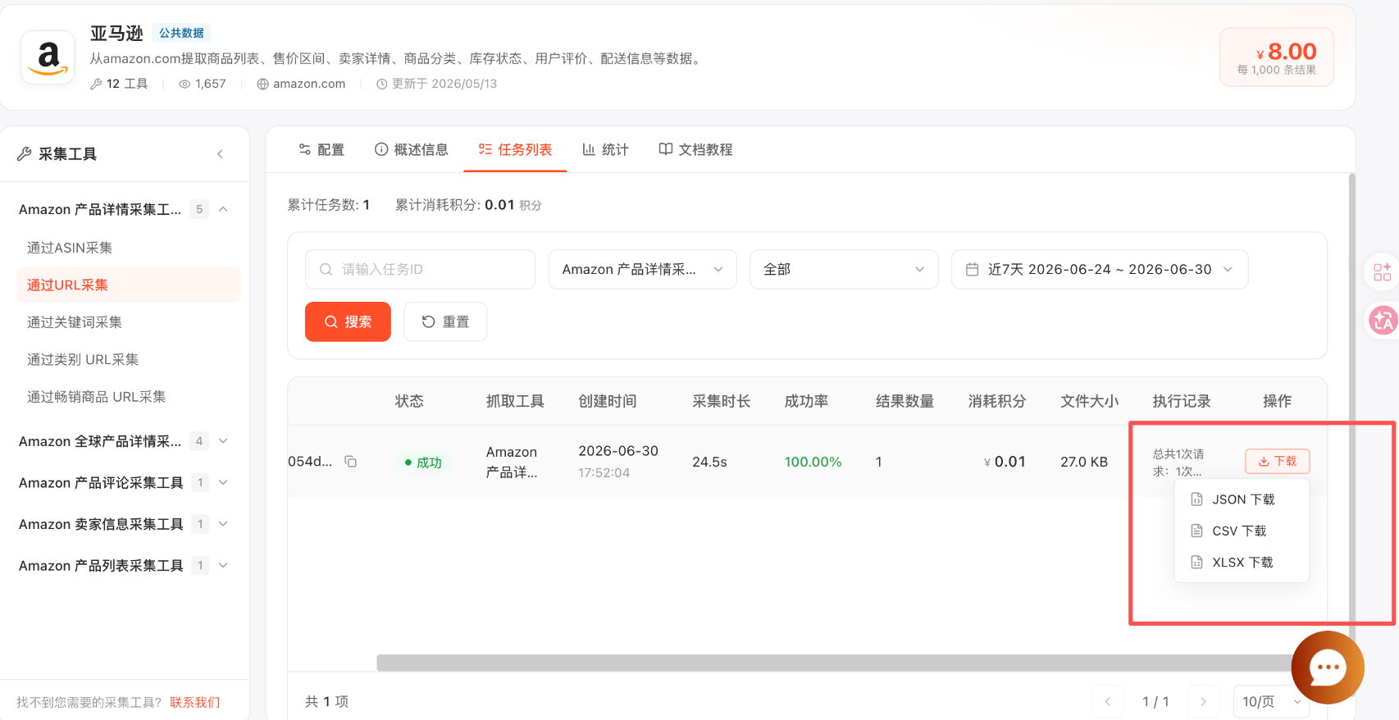Expand Amazon 全球产品详情采集 group
1399x720 pixels.
pos(223,441)
